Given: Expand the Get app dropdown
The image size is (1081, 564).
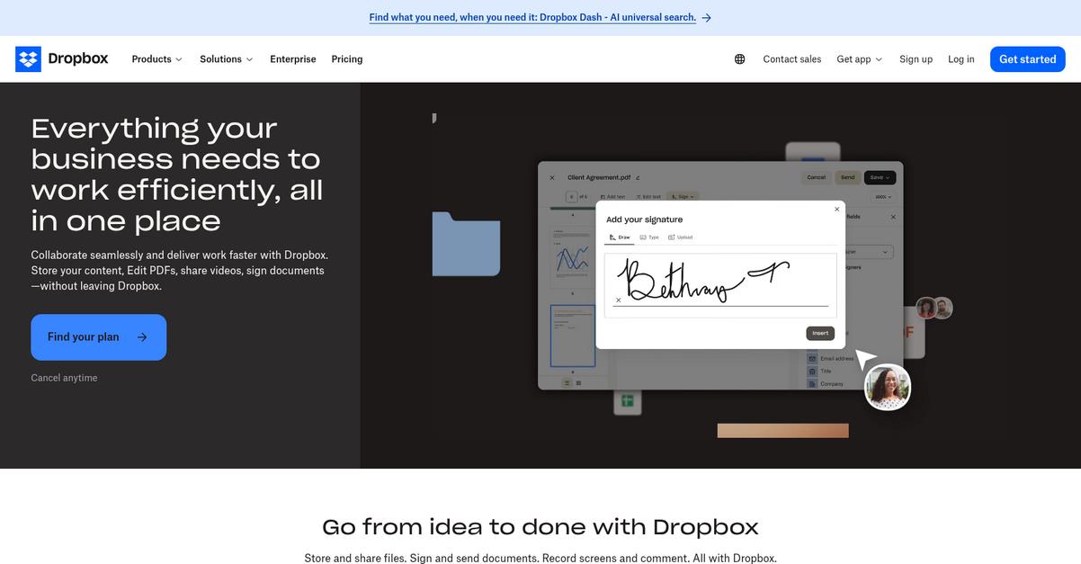Looking at the screenshot, I should click(x=860, y=59).
